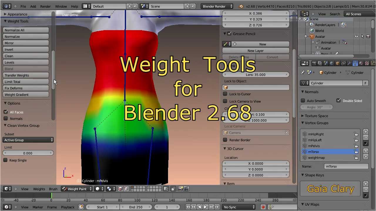
Task: Open the Object properties cube icon
Action: tap(338, 63)
